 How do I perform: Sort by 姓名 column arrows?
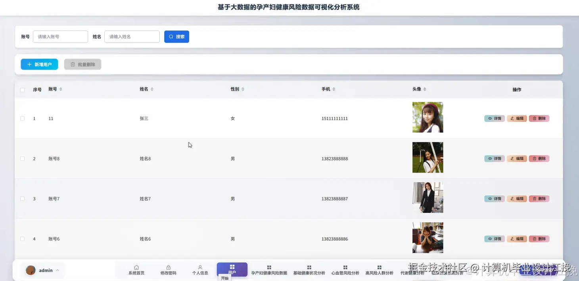coord(152,89)
